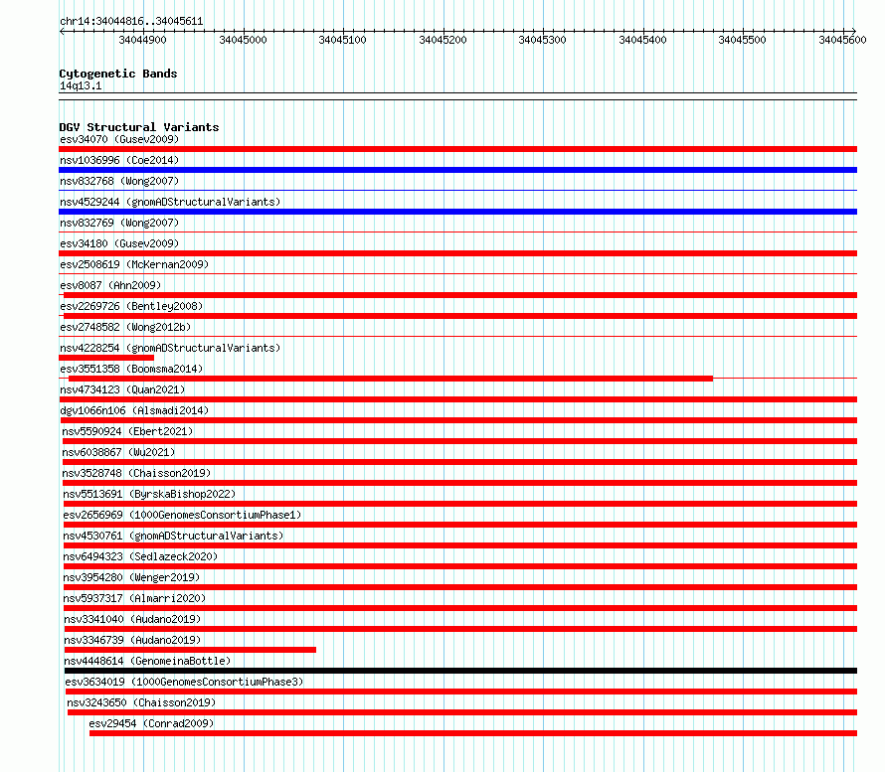Click nsv4530761 (gnomADStructuralVariants) label
885x772 pixels.
coord(173,536)
